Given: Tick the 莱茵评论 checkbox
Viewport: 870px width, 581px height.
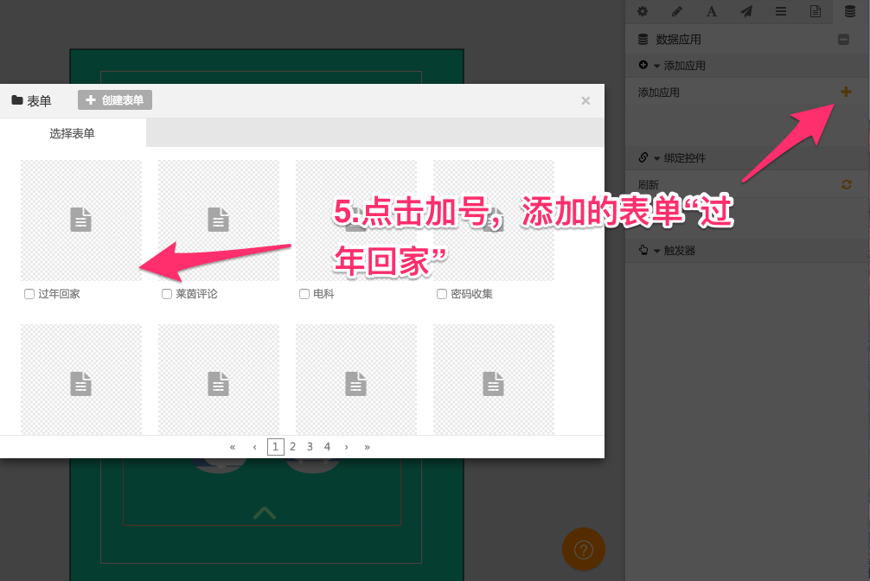Looking at the screenshot, I should [167, 294].
